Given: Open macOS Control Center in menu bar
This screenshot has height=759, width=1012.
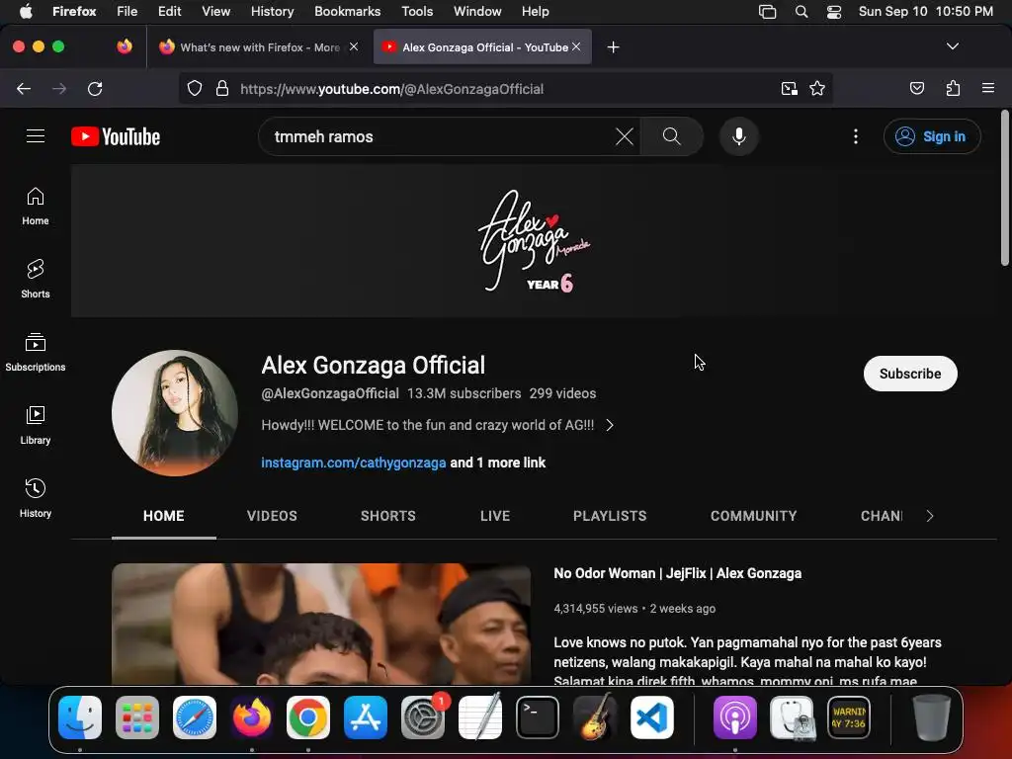Looking at the screenshot, I should (834, 11).
